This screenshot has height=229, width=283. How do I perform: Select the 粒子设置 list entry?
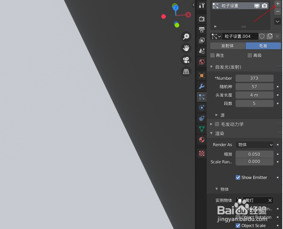240,6
